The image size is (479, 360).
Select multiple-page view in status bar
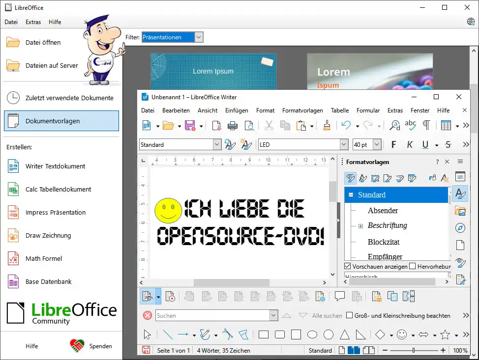click(x=354, y=350)
